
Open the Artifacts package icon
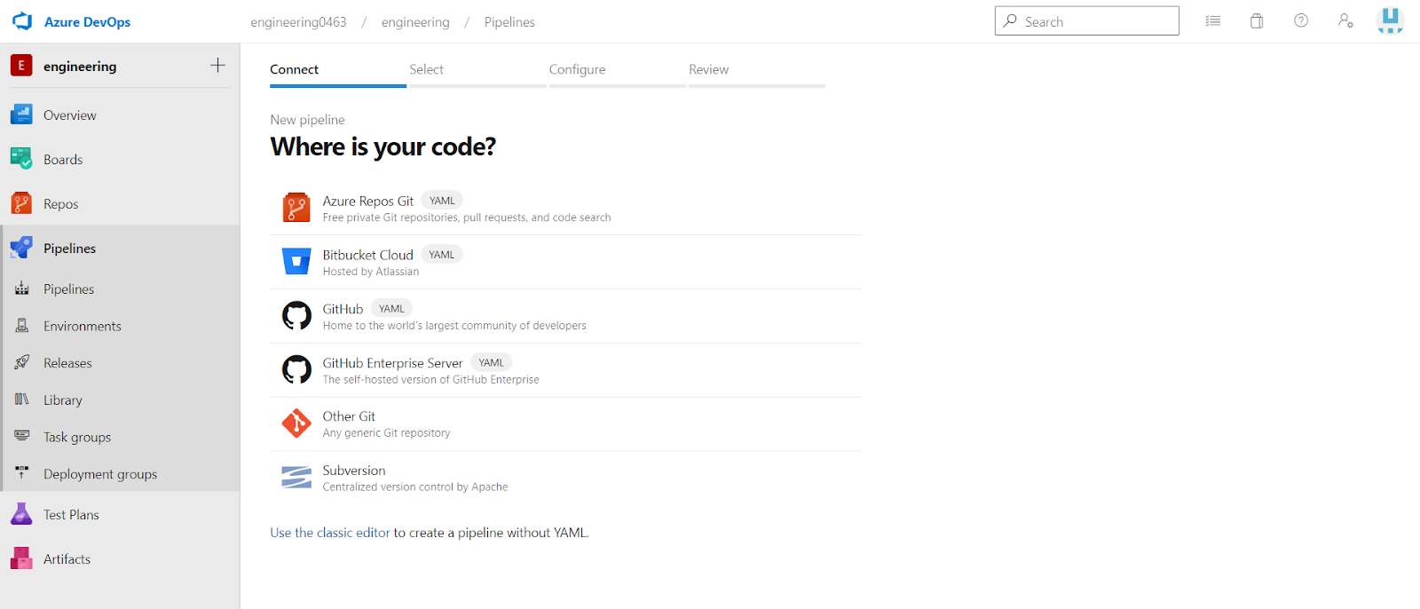coord(21,558)
